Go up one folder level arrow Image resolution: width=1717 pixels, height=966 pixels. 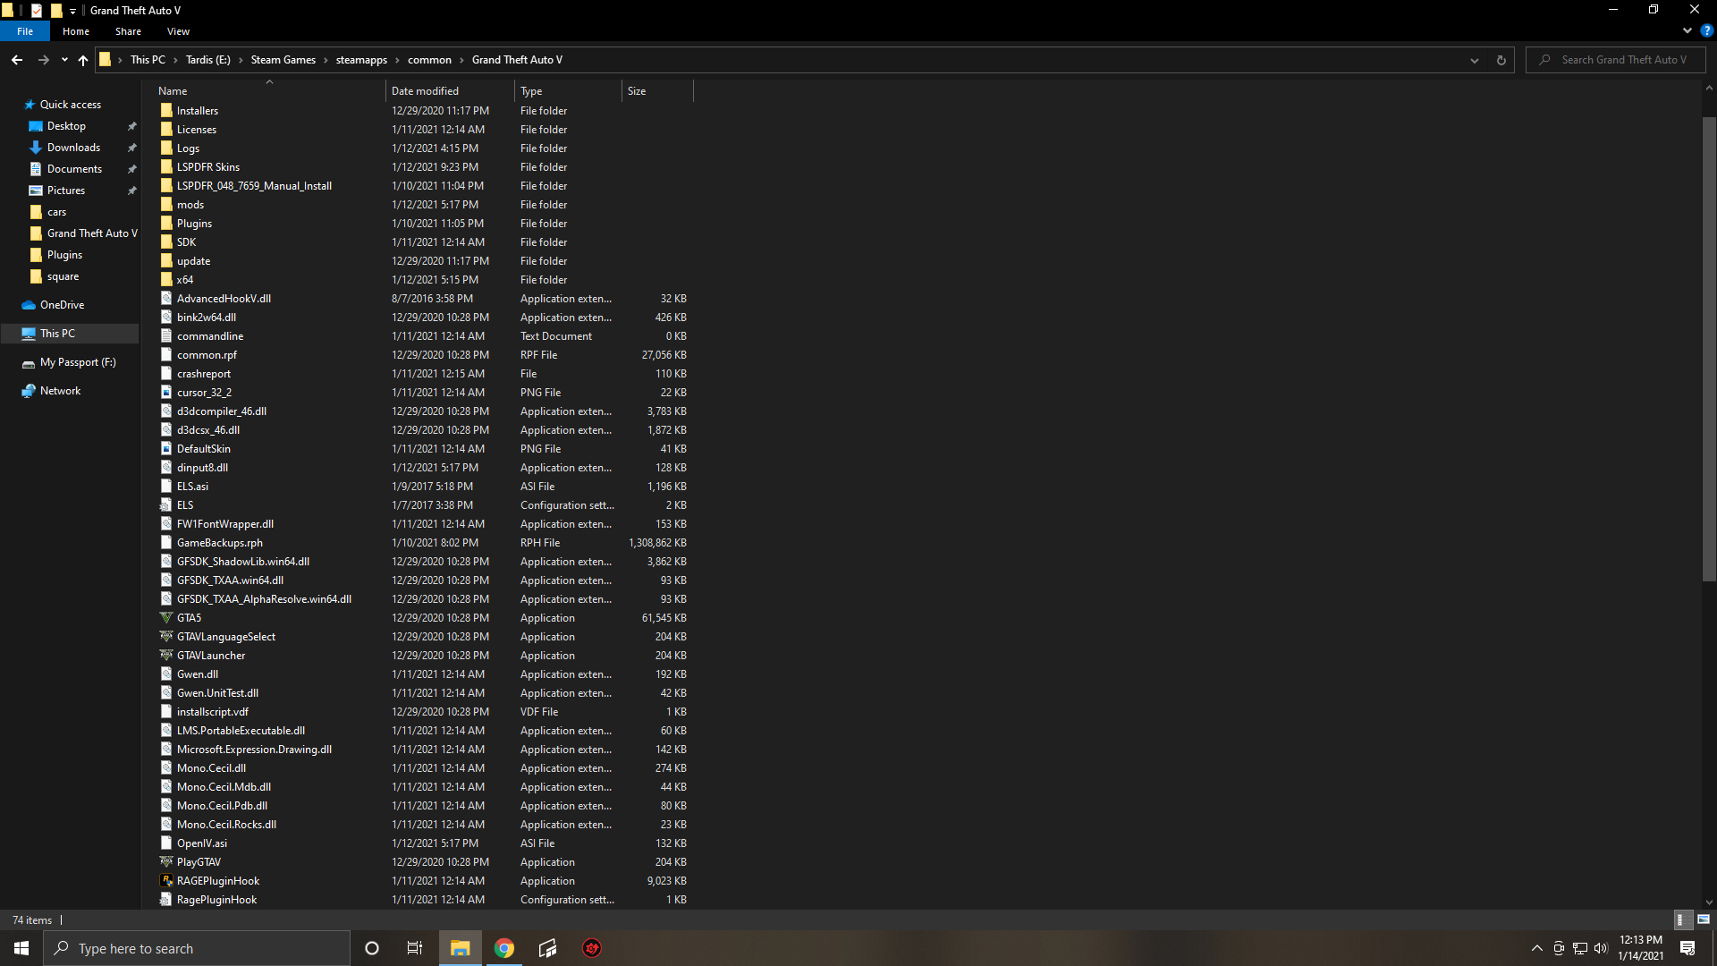click(83, 60)
